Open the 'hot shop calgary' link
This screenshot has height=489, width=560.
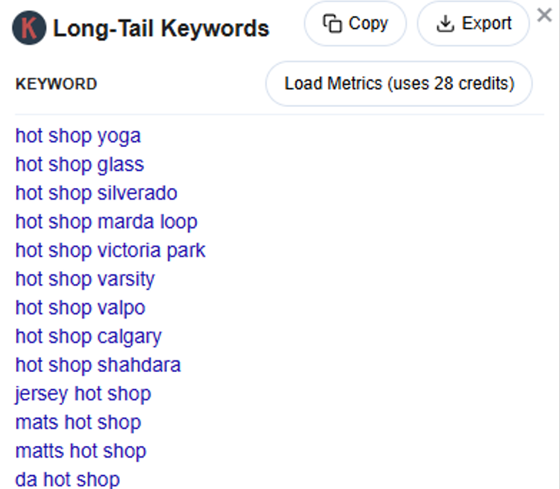click(x=88, y=337)
